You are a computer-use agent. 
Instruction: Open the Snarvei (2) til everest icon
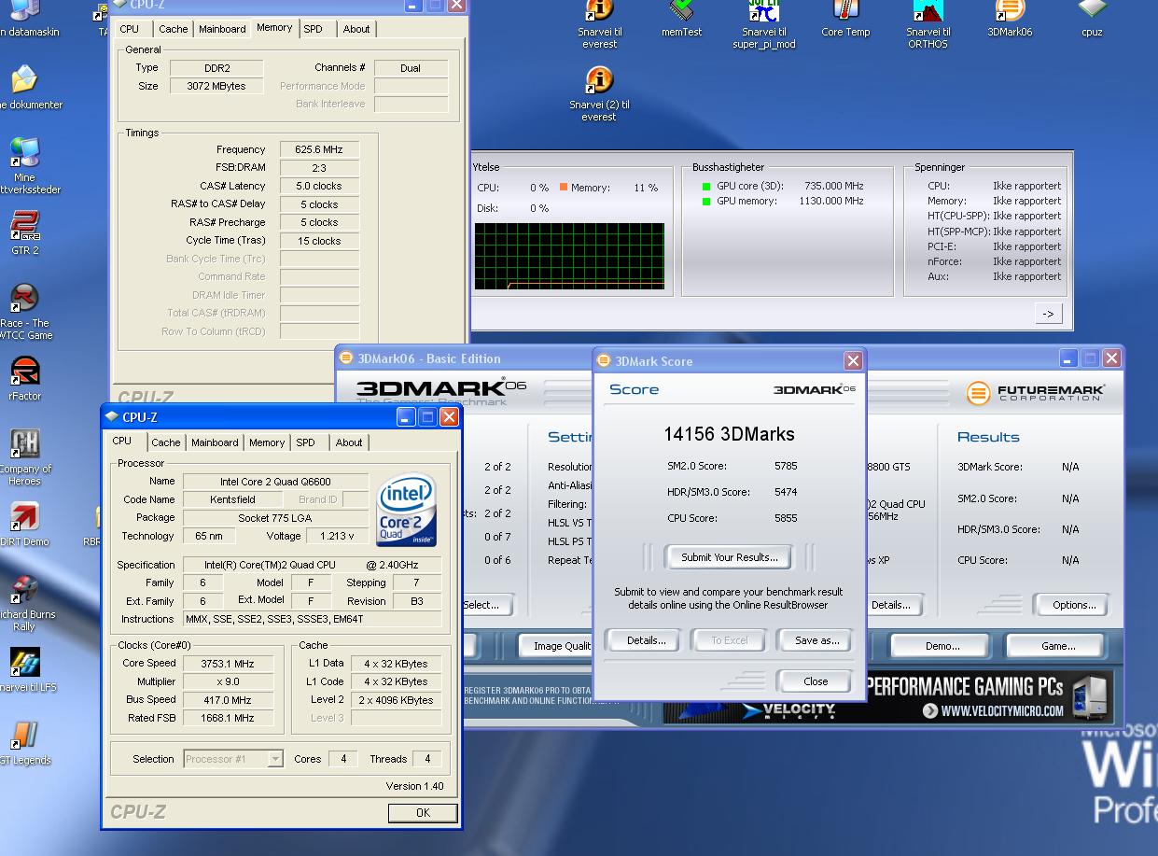(x=599, y=82)
